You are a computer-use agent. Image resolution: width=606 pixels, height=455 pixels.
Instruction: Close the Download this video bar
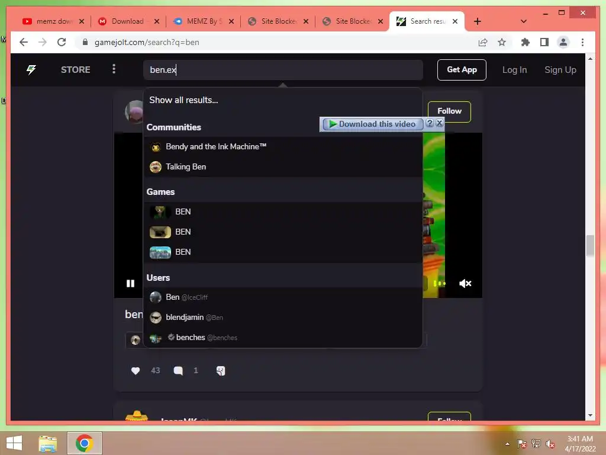pos(439,123)
